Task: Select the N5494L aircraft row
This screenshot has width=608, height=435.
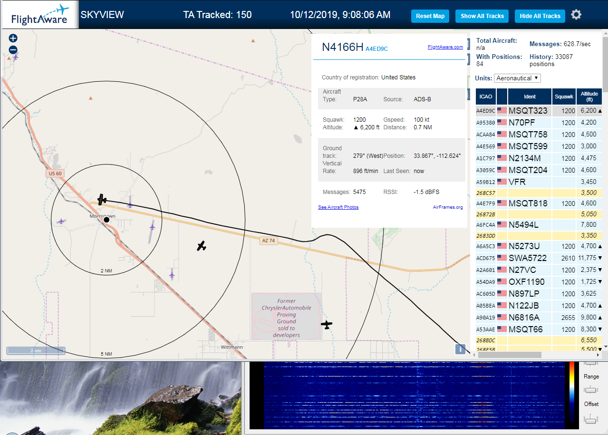Action: click(539, 225)
